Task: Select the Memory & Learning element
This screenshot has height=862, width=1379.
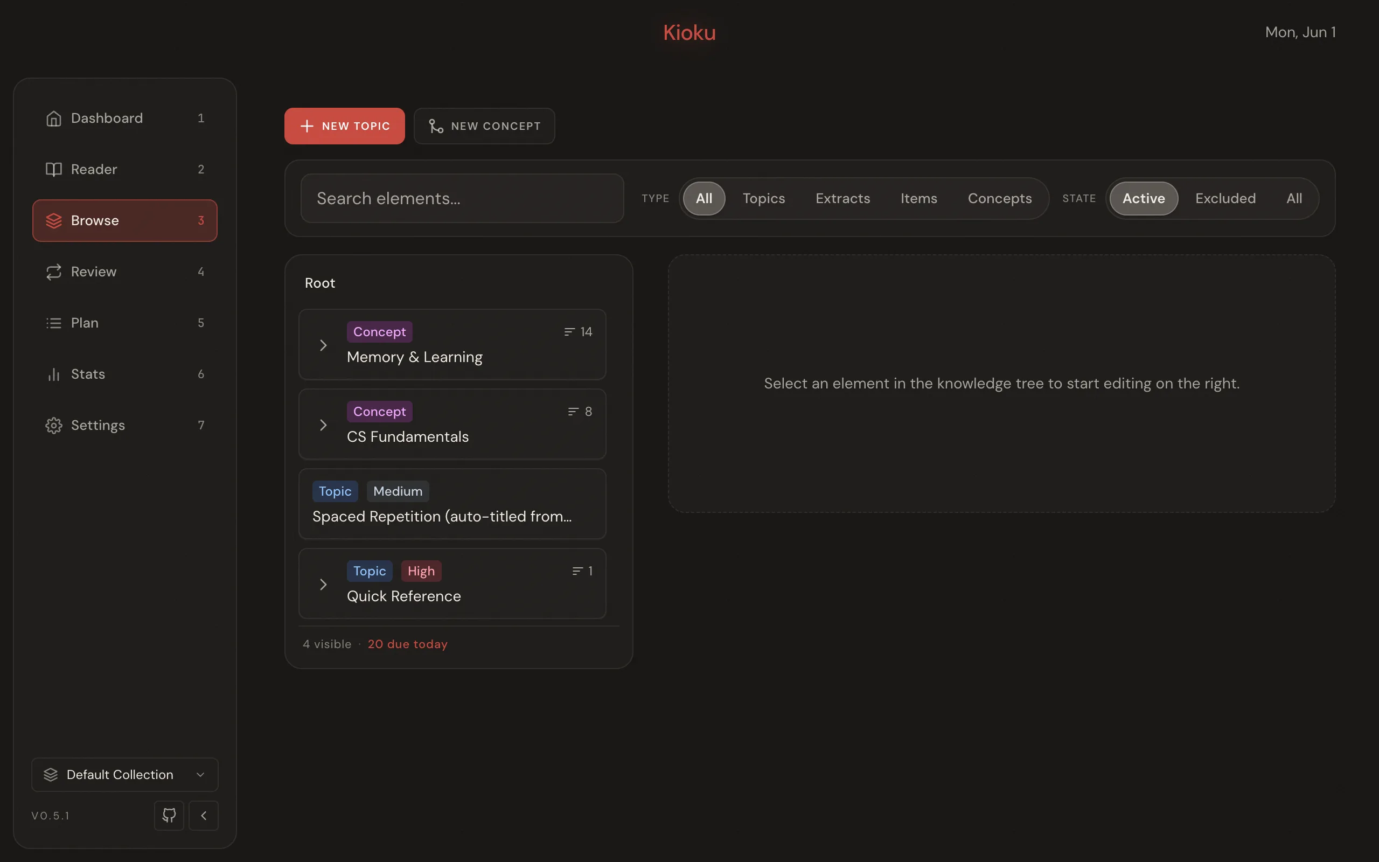Action: (452, 344)
